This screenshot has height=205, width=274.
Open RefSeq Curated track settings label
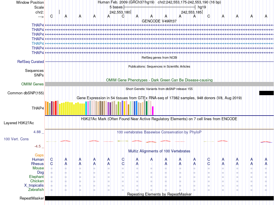point(31,62)
